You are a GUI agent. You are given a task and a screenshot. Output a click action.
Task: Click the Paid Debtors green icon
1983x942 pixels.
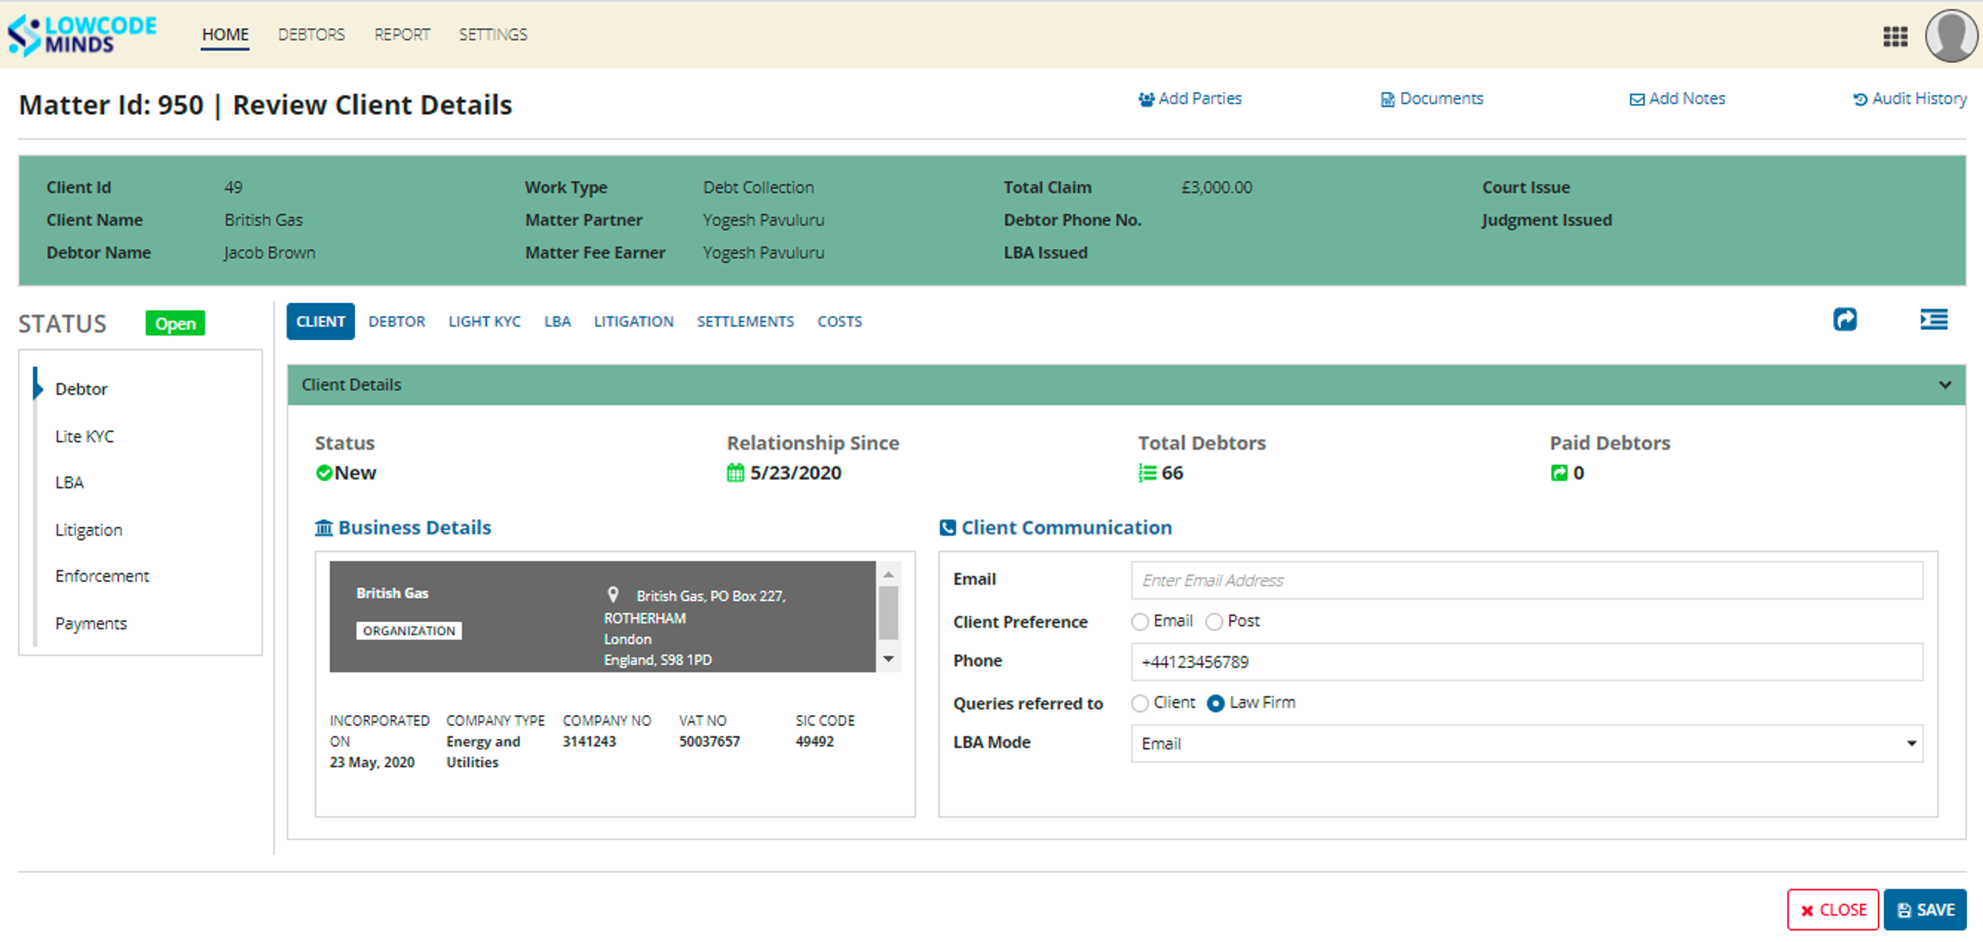tap(1559, 472)
